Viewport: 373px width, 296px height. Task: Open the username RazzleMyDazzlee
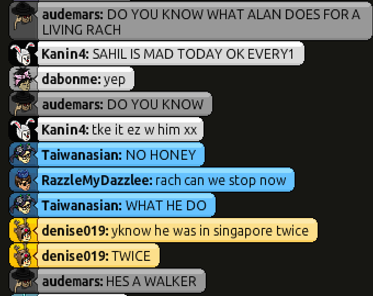point(97,180)
